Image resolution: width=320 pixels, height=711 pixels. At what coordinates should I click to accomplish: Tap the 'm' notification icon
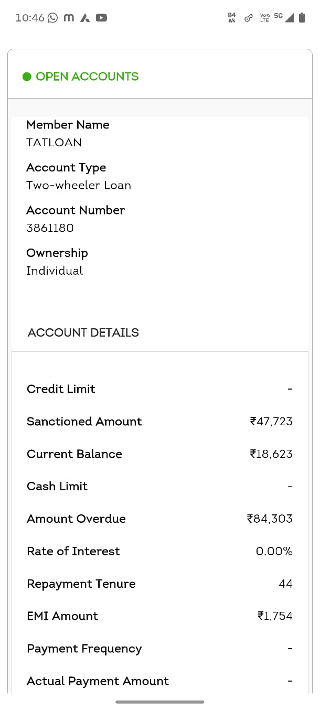point(69,18)
